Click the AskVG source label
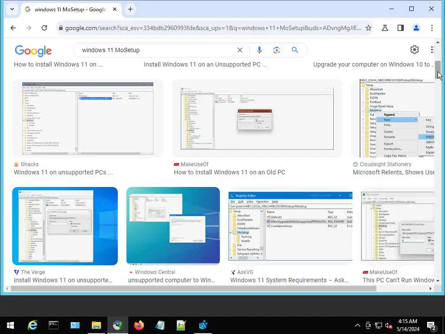The image size is (445, 334). (245, 272)
